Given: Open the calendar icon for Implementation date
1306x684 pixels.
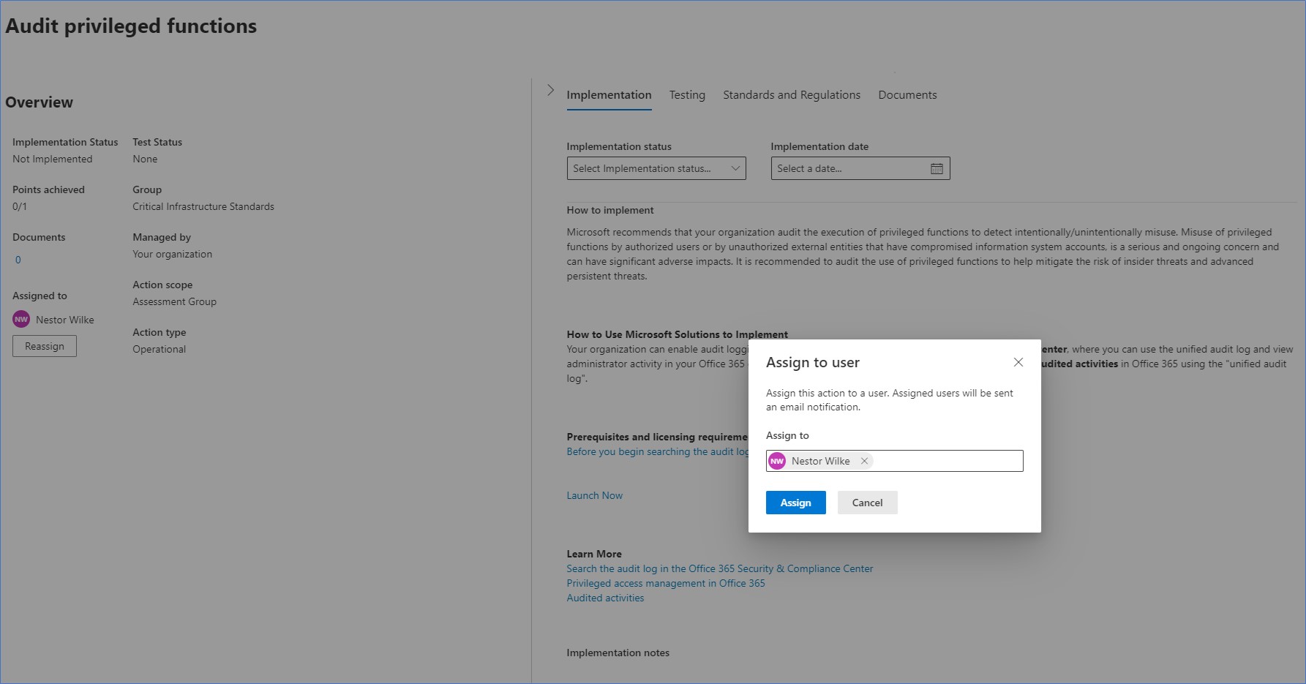Looking at the screenshot, I should (x=937, y=168).
